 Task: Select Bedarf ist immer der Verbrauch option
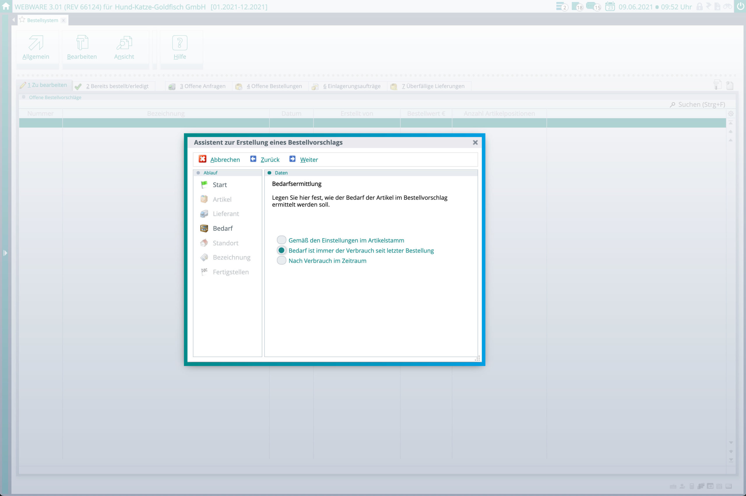281,250
